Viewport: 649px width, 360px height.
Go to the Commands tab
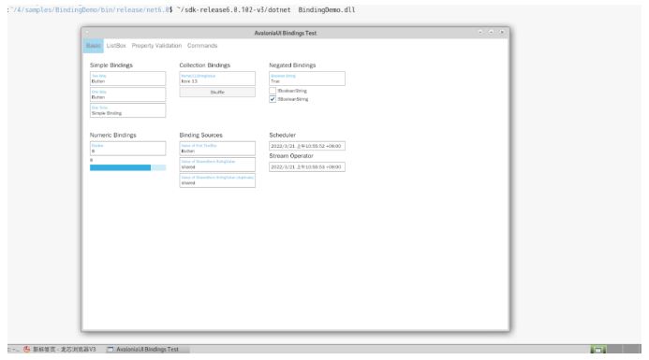click(202, 46)
